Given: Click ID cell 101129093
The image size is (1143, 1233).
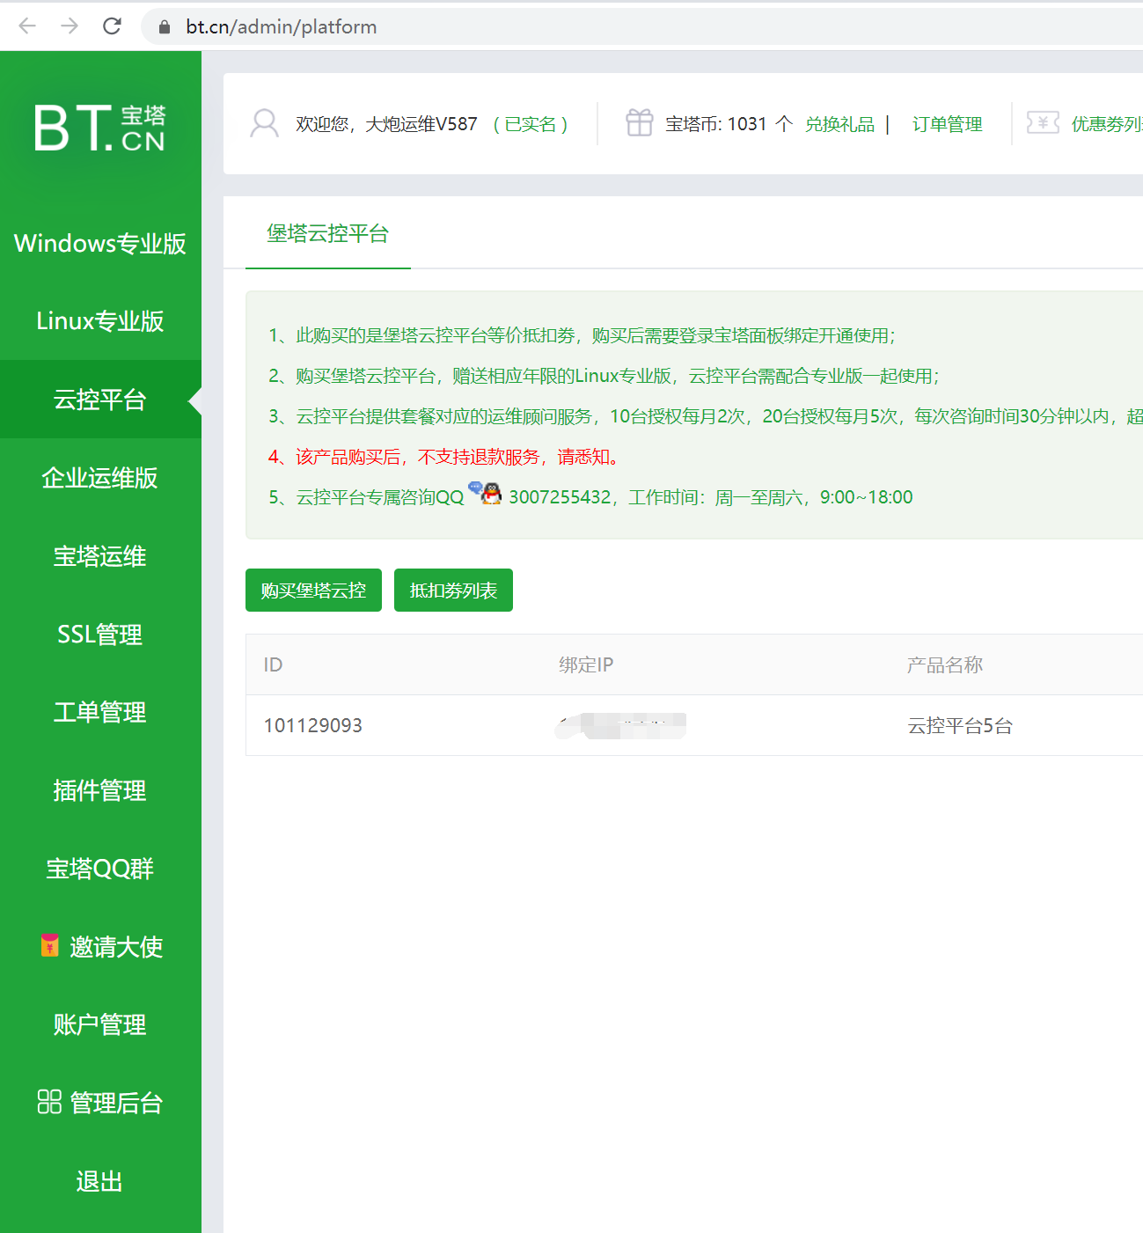Looking at the screenshot, I should point(313,725).
